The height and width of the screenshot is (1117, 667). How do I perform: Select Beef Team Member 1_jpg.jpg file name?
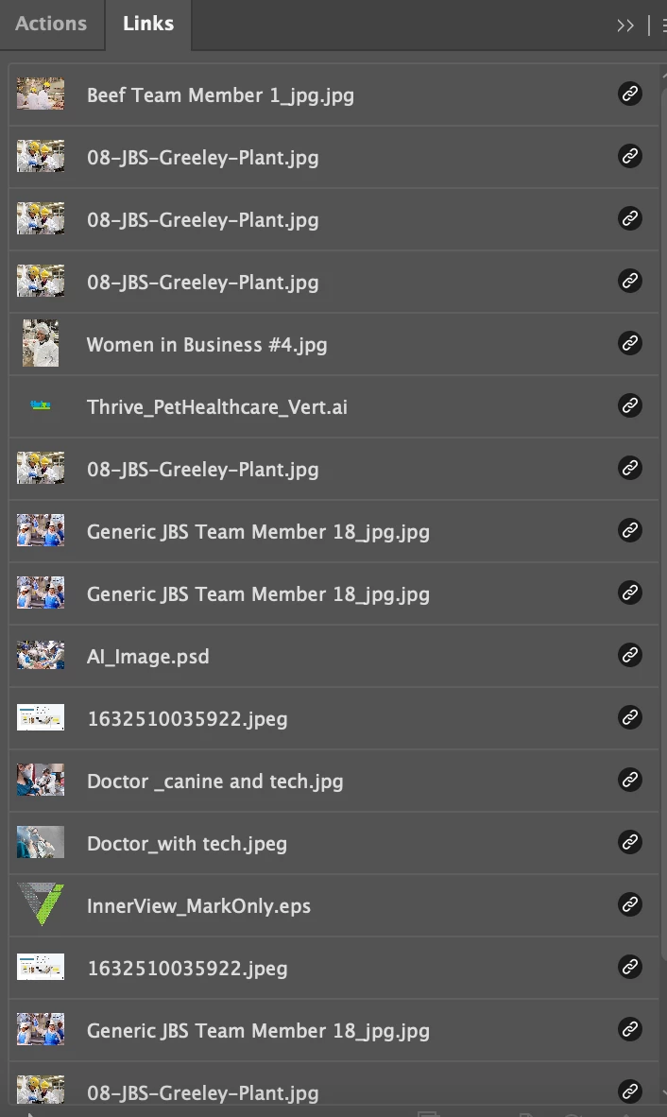pyautogui.click(x=221, y=95)
